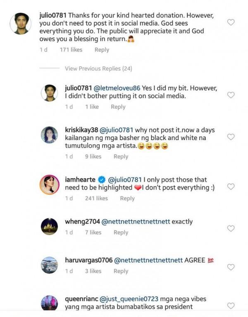
Task: View iamhearte's story avatar
Action: [x=49, y=184]
